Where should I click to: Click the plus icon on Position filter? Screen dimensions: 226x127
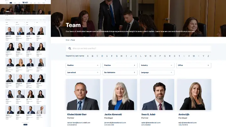pyautogui.click(x=98, y=65)
